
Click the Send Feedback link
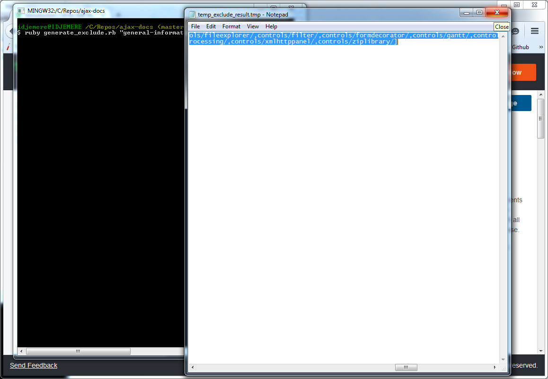tap(34, 365)
